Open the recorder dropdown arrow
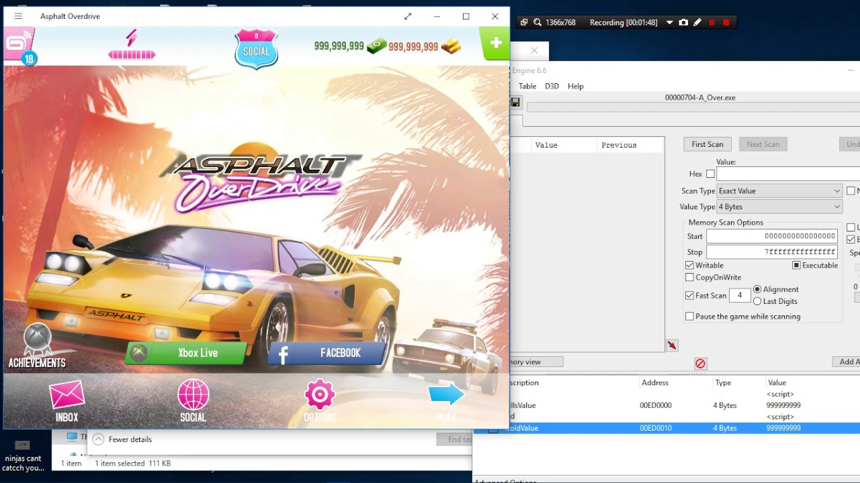The height and width of the screenshot is (483, 860). (x=669, y=22)
